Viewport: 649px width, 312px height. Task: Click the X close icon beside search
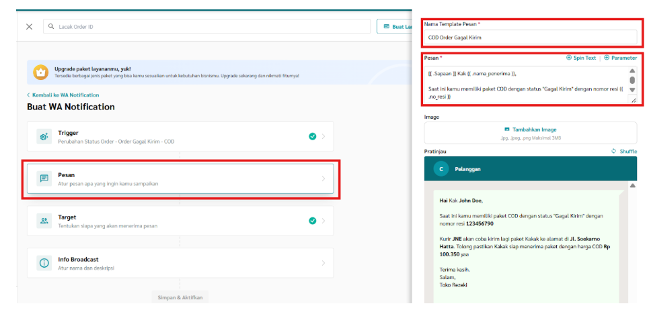click(29, 27)
